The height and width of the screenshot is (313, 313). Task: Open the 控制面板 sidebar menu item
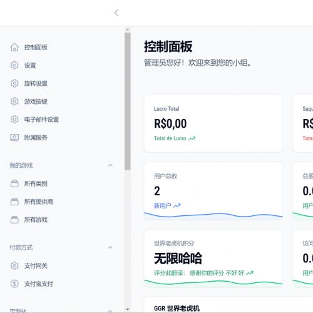(36, 48)
